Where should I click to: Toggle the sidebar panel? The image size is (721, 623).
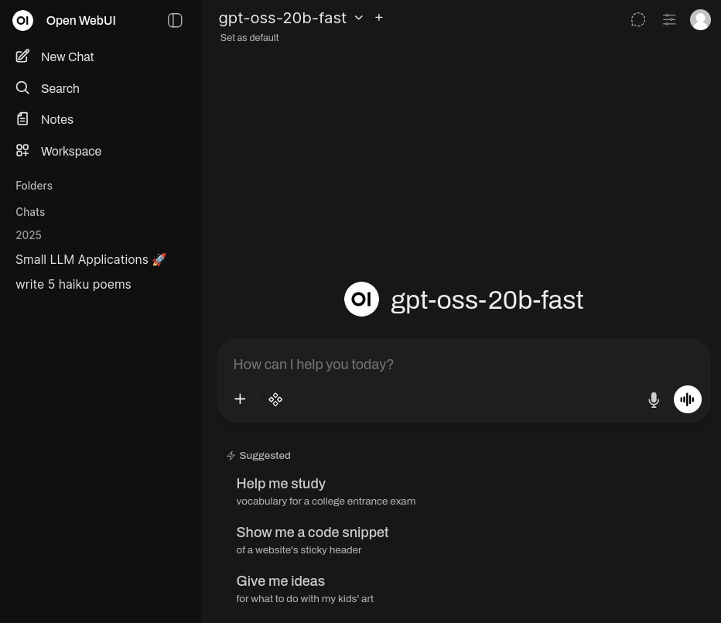tap(175, 20)
